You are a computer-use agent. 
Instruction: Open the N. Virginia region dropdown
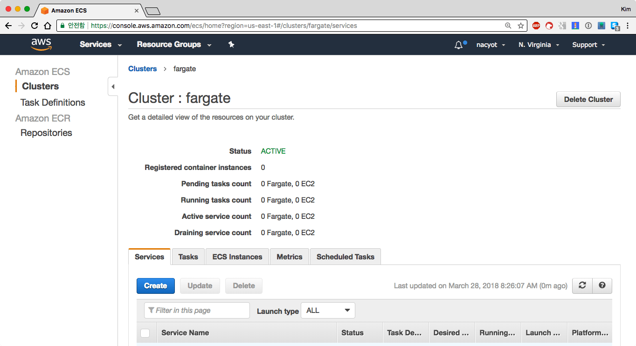click(x=538, y=45)
